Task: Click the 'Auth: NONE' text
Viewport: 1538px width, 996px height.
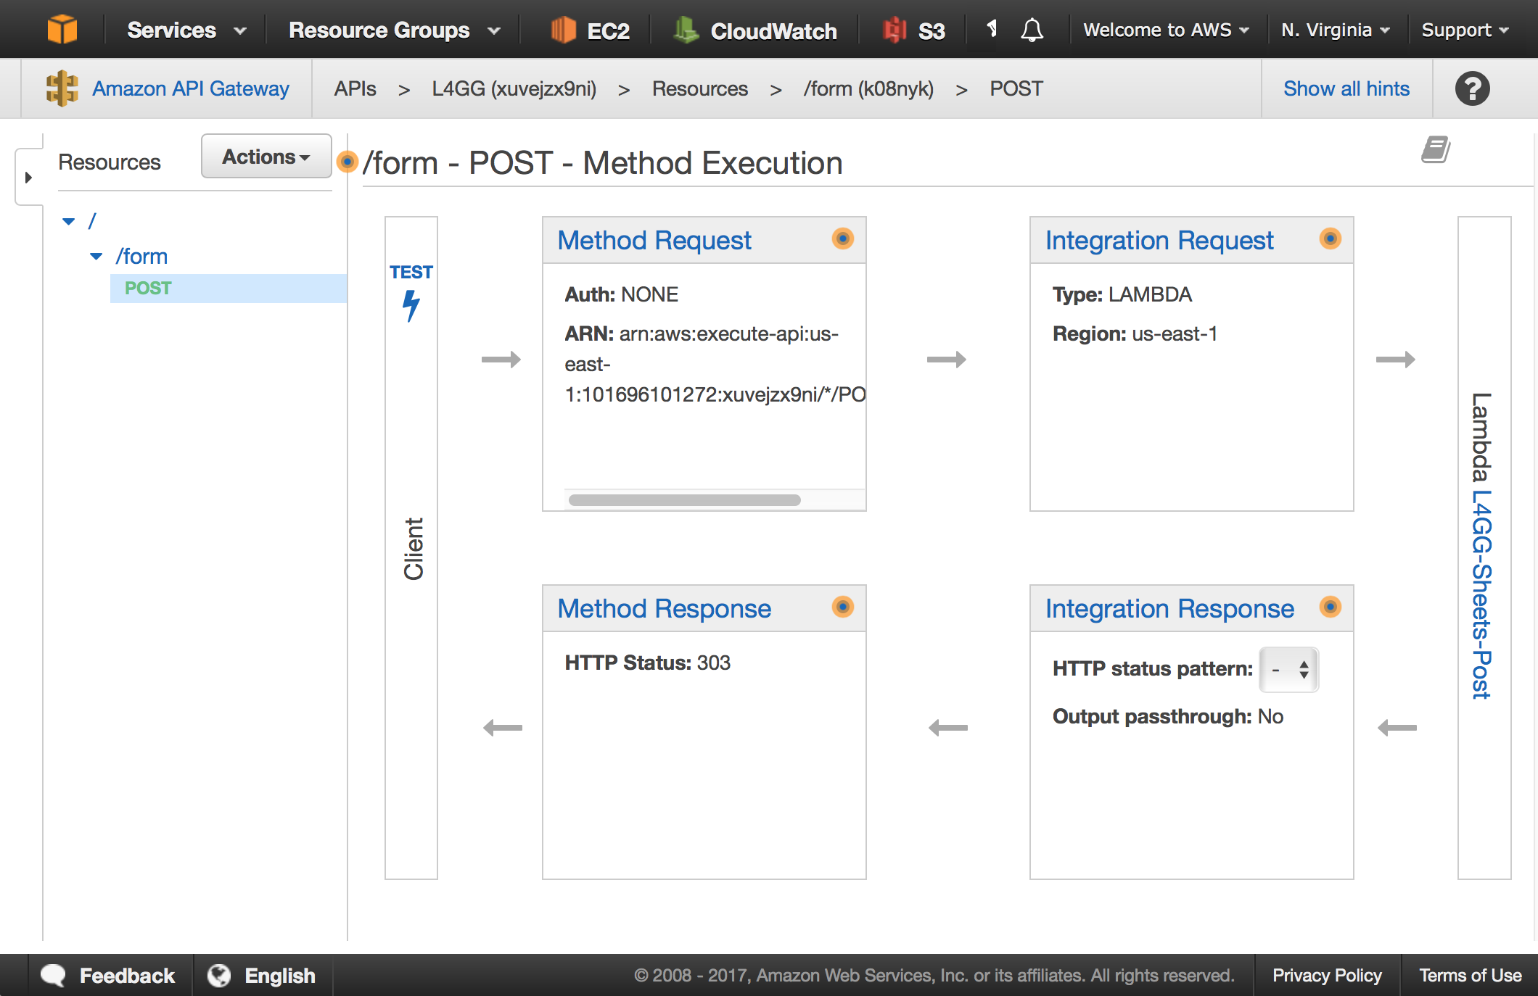Action: point(621,294)
